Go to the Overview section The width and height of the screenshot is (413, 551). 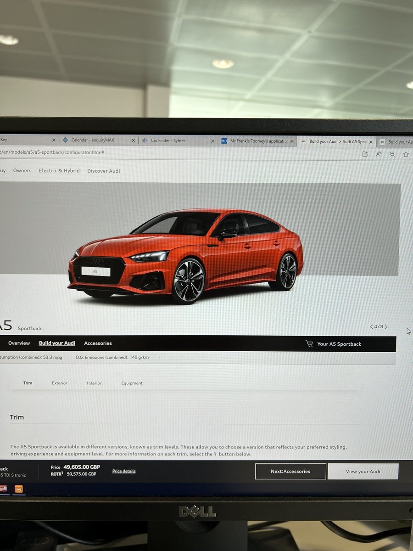pyautogui.click(x=19, y=343)
